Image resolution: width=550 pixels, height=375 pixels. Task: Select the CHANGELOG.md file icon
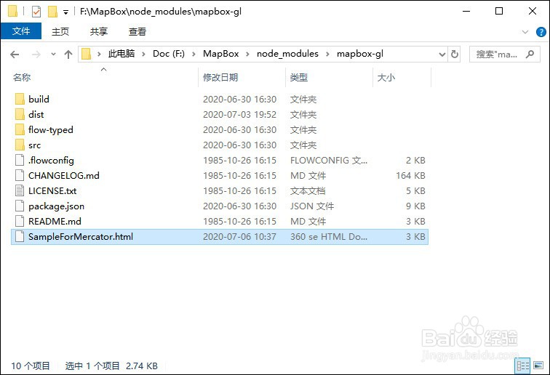(20, 176)
